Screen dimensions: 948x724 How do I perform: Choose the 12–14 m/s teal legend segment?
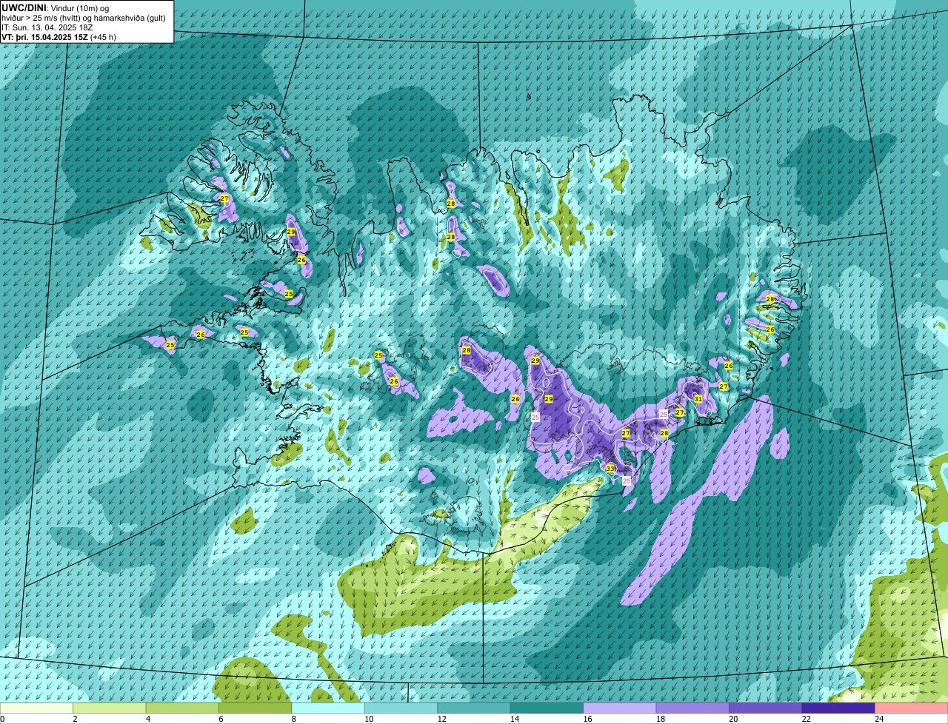[474, 708]
